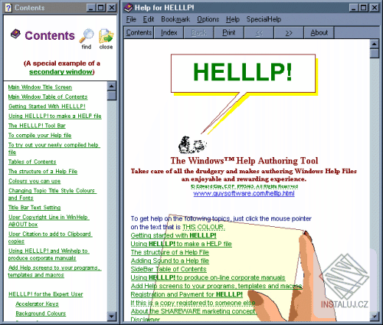383x325 pixels.
Task: Open User Copyright Line in WinHelp ABOUT box
Action: click(x=48, y=221)
